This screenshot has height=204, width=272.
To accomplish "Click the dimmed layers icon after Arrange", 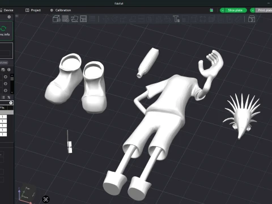I will [92, 19].
